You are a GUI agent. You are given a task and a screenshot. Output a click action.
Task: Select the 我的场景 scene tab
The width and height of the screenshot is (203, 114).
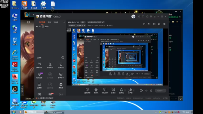tap(42, 22)
